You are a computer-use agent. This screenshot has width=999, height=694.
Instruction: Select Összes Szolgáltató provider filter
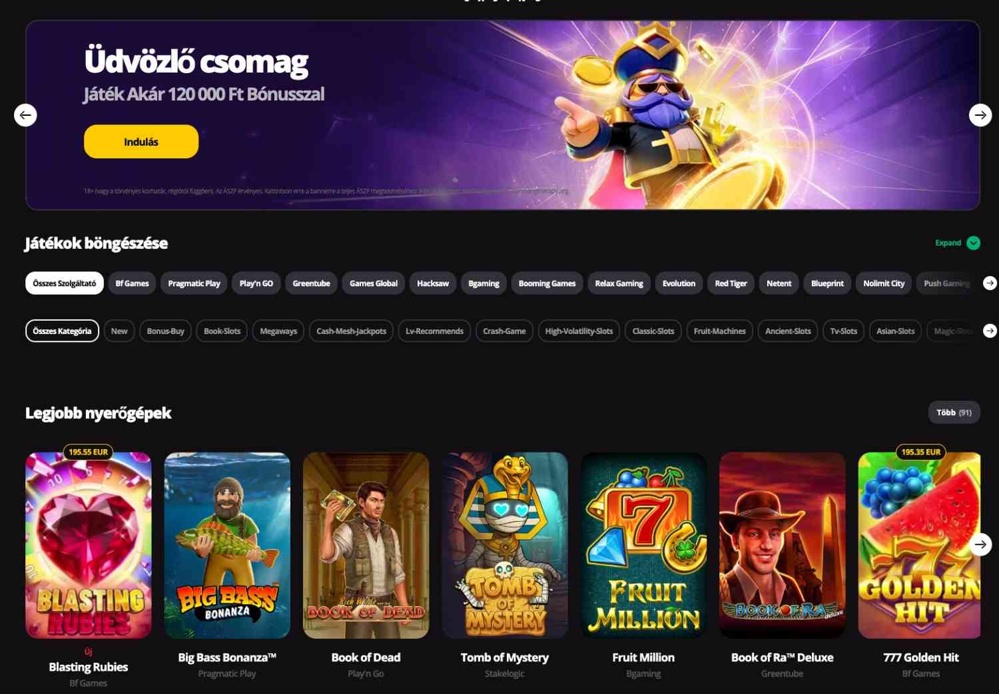click(x=65, y=283)
